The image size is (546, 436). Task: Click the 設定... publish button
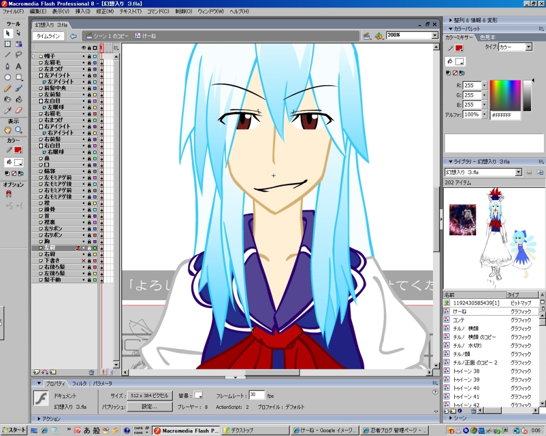coord(150,406)
